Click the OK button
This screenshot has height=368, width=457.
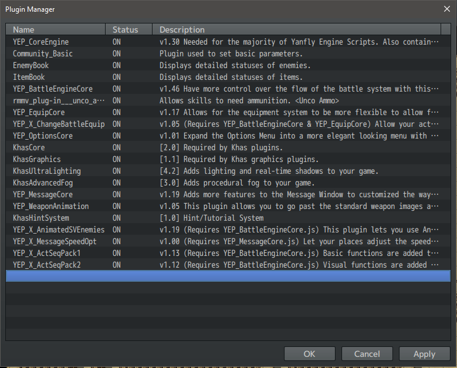pos(310,354)
